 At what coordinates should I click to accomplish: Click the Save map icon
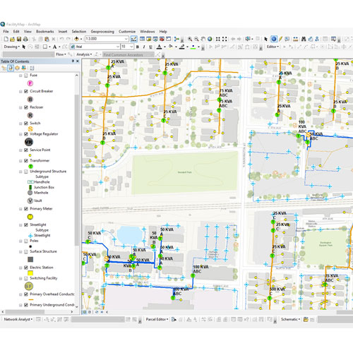click(x=19, y=39)
